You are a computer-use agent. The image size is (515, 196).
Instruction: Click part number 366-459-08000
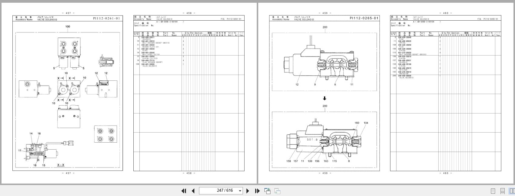[x=405, y=76]
